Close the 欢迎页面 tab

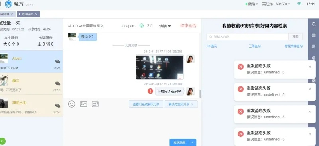(12, 14)
